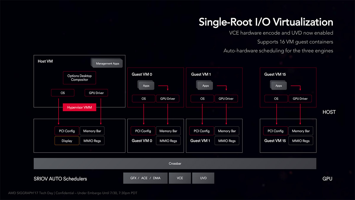Click the Crossbar bar

(175, 164)
